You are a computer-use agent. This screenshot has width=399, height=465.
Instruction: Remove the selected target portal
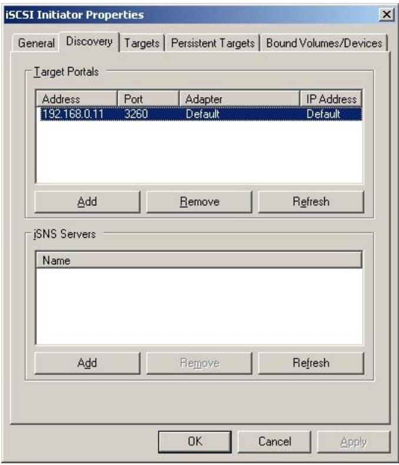coord(199,202)
